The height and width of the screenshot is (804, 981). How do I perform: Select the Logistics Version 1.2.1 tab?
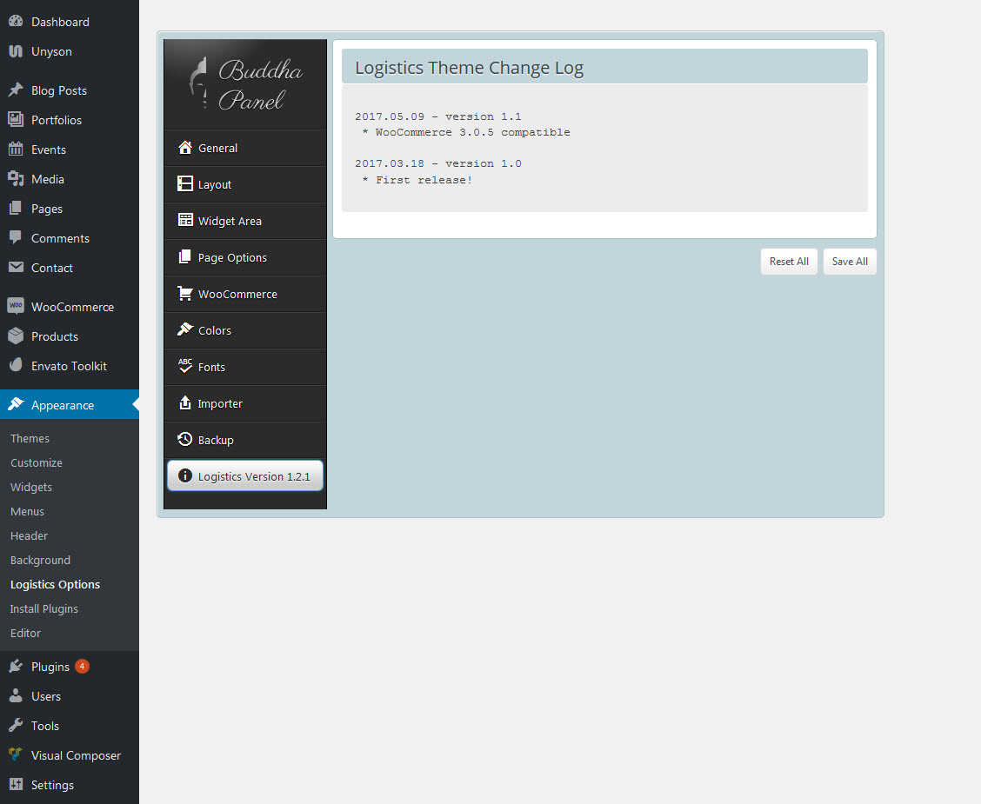(x=245, y=475)
